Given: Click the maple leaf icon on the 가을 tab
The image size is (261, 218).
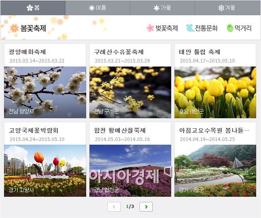Looking at the screenshot, I should pos(156,8).
